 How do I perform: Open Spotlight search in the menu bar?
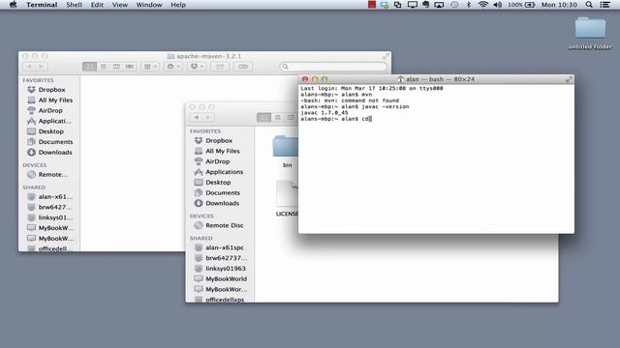pos(589,5)
